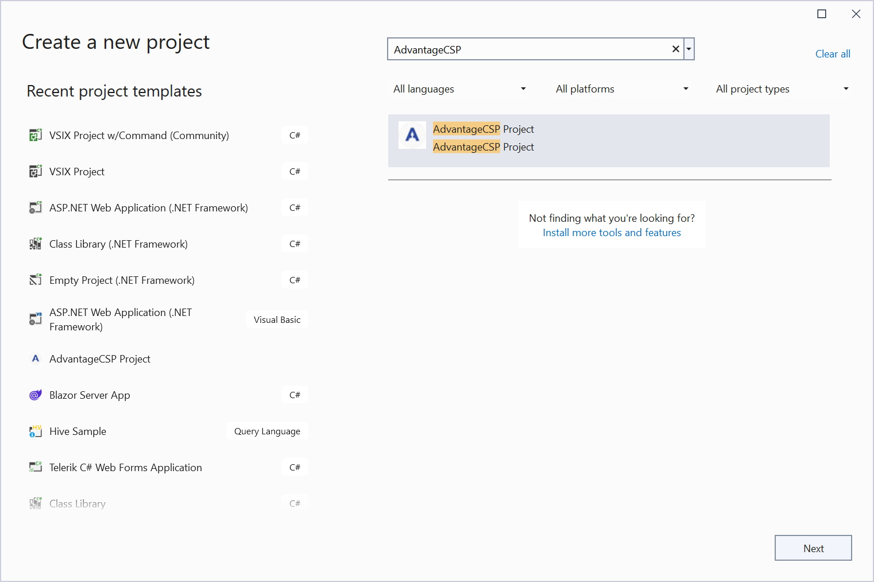This screenshot has height=582, width=874.
Task: Select Telerik C# Web Forms Application template
Action: coord(126,468)
